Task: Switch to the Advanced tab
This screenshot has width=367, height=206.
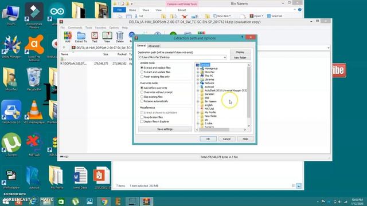Action: [154, 46]
